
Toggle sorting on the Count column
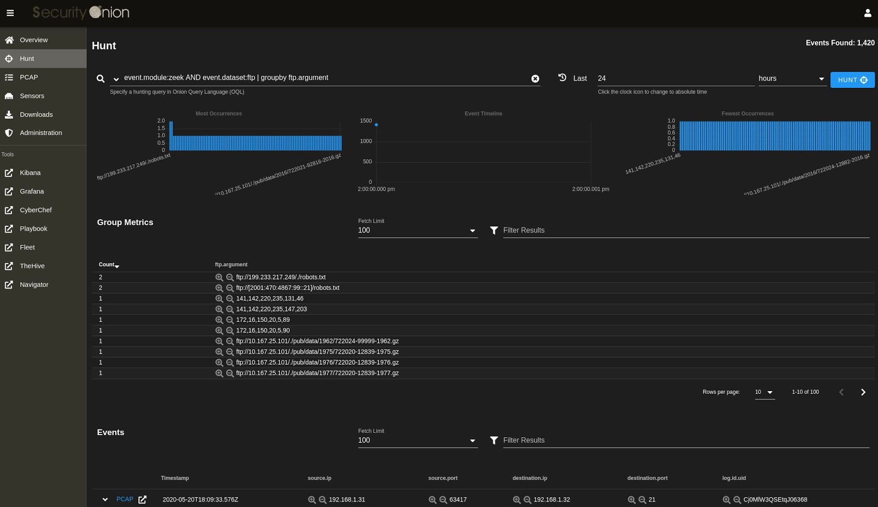pyautogui.click(x=108, y=264)
